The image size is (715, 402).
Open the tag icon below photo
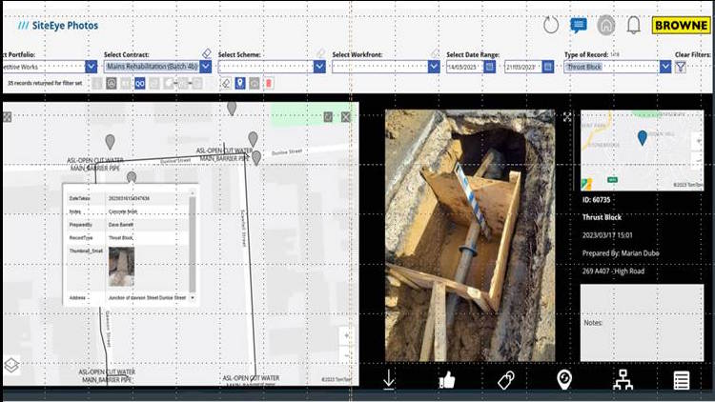(506, 380)
